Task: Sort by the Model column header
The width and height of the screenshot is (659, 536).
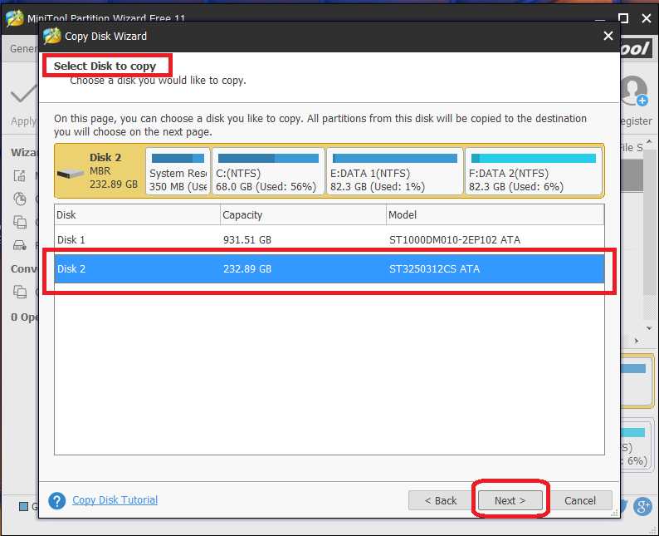Action: [x=495, y=215]
